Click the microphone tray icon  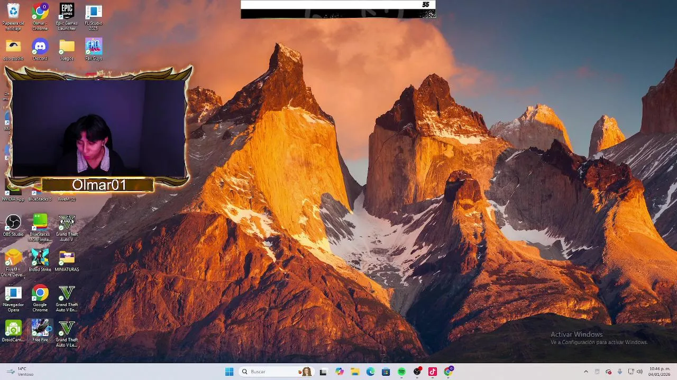click(619, 372)
